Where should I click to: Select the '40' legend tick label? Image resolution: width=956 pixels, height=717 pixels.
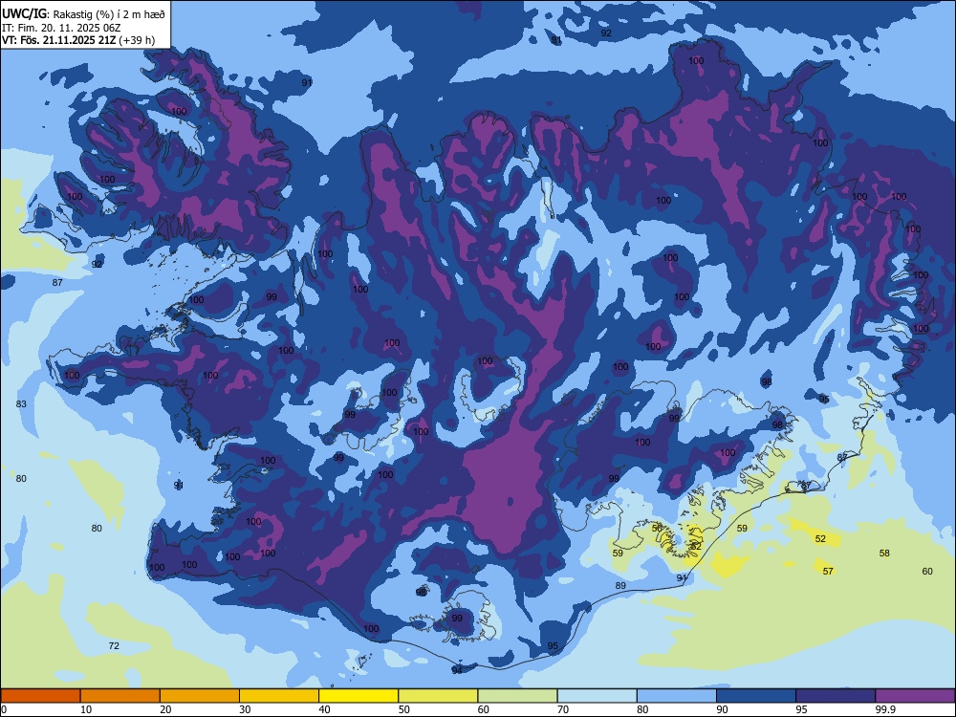[x=324, y=709]
